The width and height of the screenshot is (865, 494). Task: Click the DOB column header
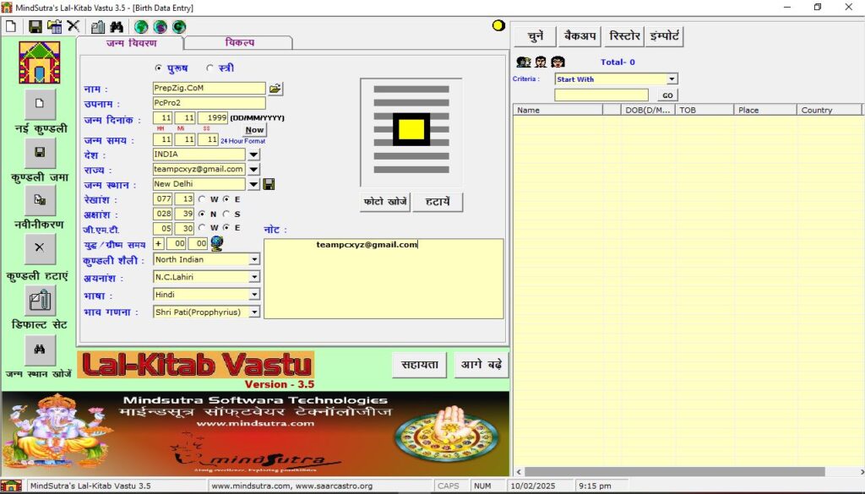pyautogui.click(x=648, y=110)
